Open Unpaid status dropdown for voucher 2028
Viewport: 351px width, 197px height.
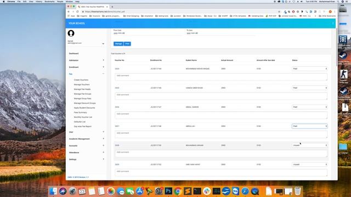(x=309, y=145)
